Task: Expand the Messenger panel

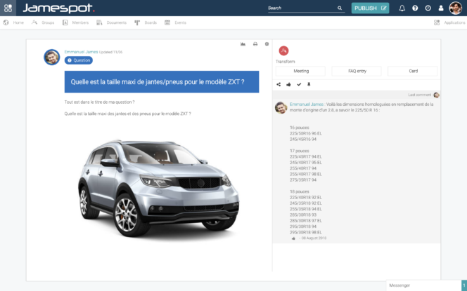Action: 422,285
